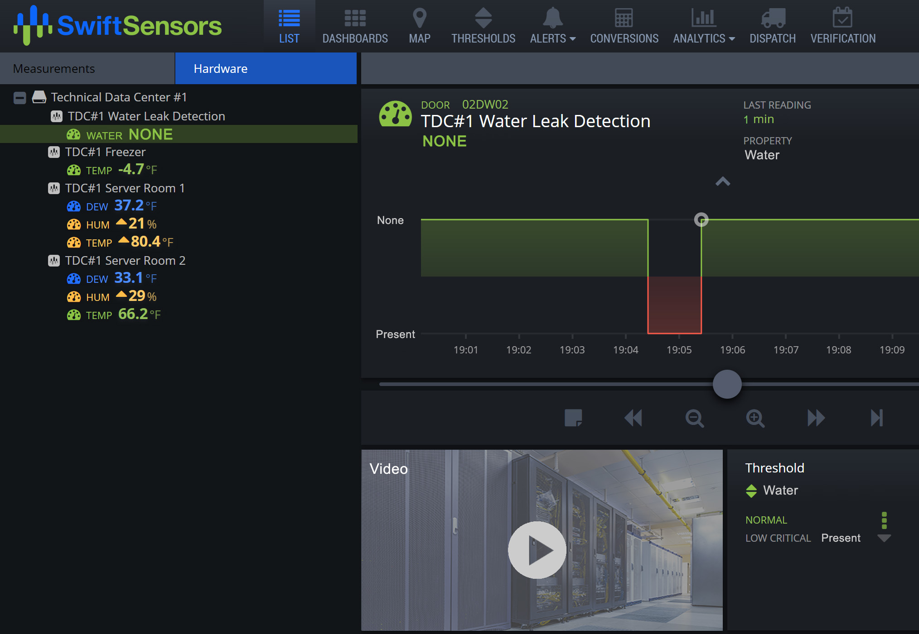Click the 19:05 time axis label
The width and height of the screenshot is (919, 634).
(679, 350)
